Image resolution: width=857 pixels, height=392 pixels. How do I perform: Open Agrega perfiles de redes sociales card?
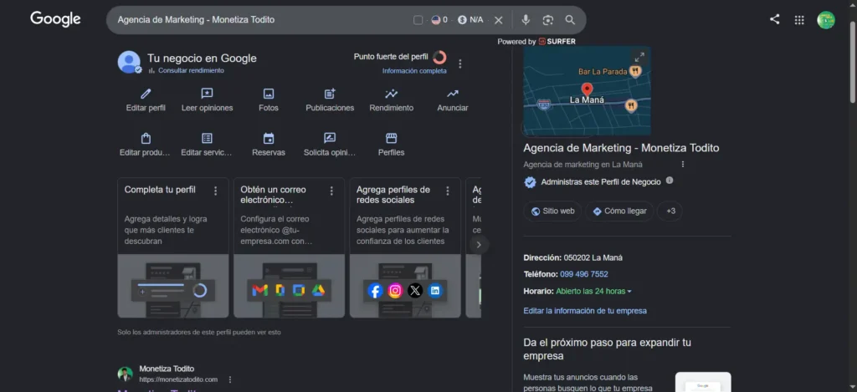[x=405, y=247]
